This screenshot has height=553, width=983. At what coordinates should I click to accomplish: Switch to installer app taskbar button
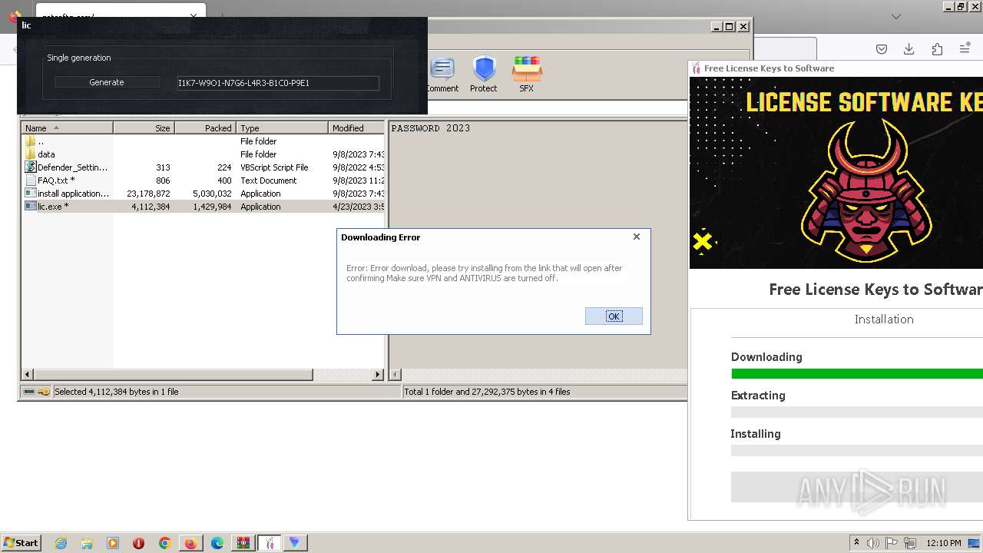[x=269, y=543]
